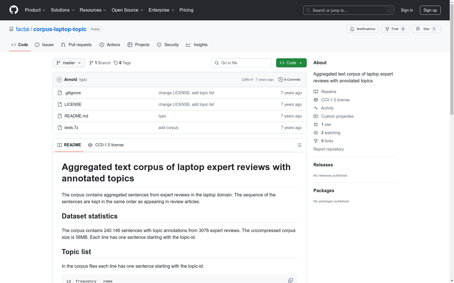Go to the Pricing page
This screenshot has height=283, width=454.
[x=186, y=10]
